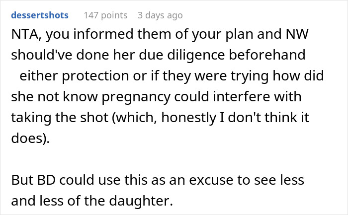Click the 147 points score

point(105,15)
